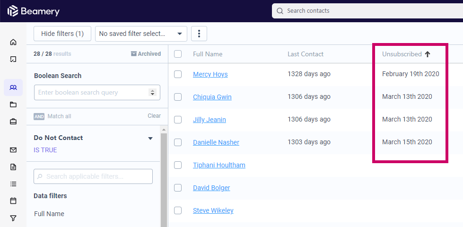Open the folder icon in sidebar
463x227 pixels.
pyautogui.click(x=13, y=105)
